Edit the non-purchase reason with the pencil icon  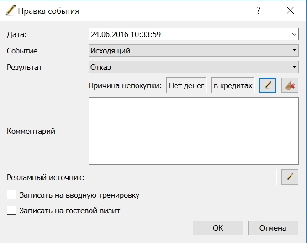(268, 85)
